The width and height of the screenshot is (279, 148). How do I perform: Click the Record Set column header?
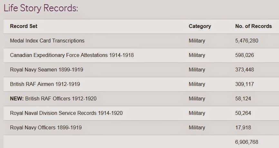[24, 26]
